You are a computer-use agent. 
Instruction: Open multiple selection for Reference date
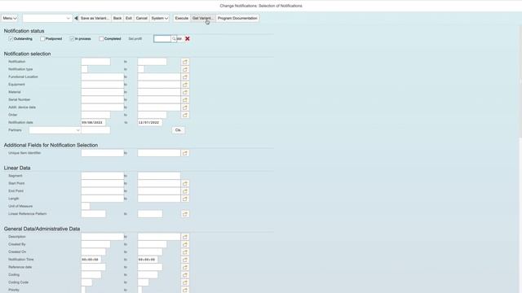pos(185,268)
